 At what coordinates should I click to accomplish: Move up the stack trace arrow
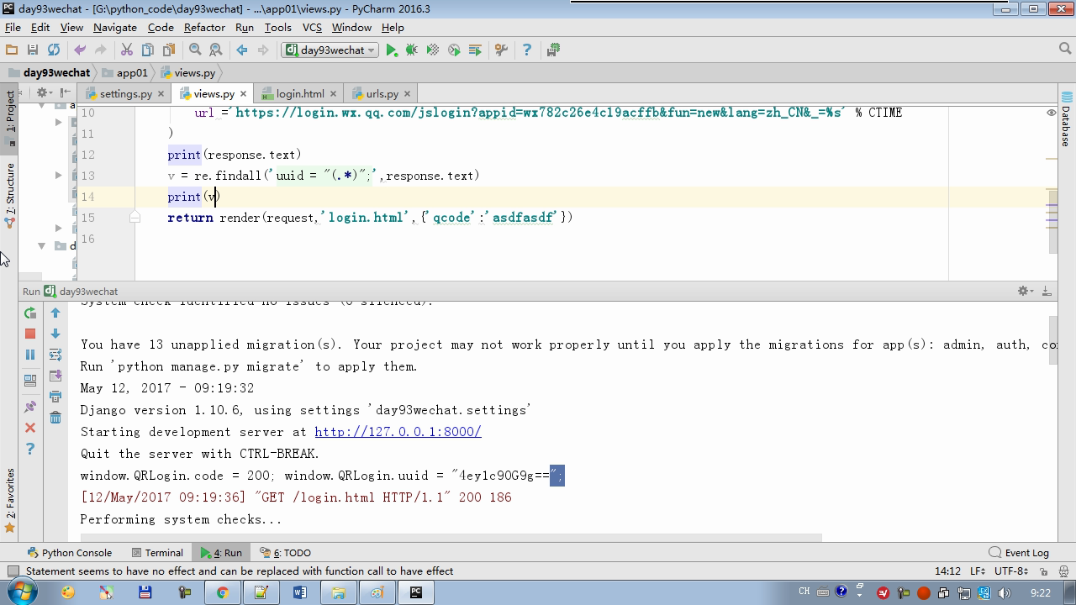tap(55, 313)
